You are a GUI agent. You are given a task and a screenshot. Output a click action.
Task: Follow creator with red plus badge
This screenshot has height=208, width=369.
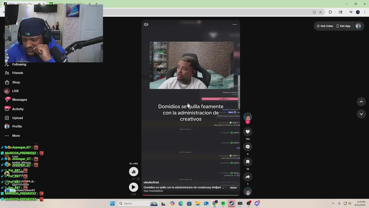(248, 122)
